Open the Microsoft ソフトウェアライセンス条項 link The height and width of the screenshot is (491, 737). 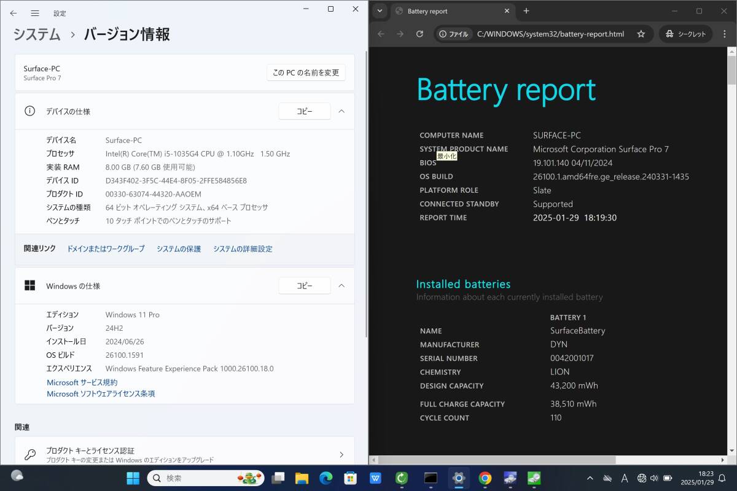(101, 394)
